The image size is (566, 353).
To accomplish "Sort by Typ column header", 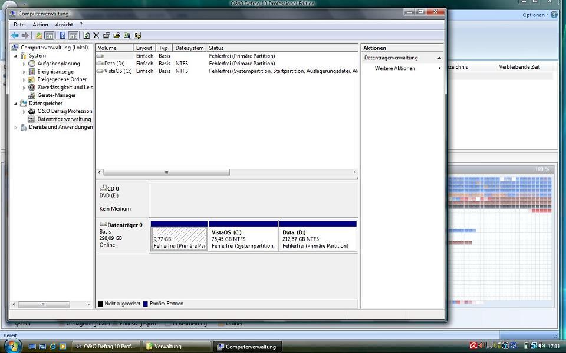I will click(163, 48).
